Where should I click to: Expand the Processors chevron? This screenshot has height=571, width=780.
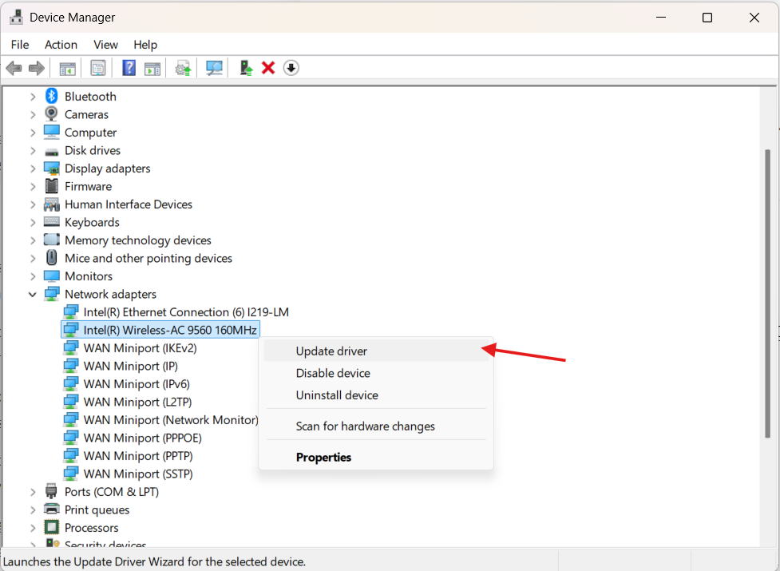tap(33, 527)
